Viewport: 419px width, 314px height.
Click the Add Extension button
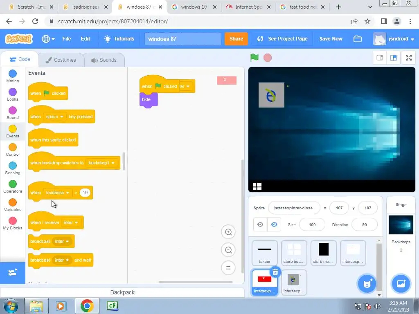[x=13, y=273]
